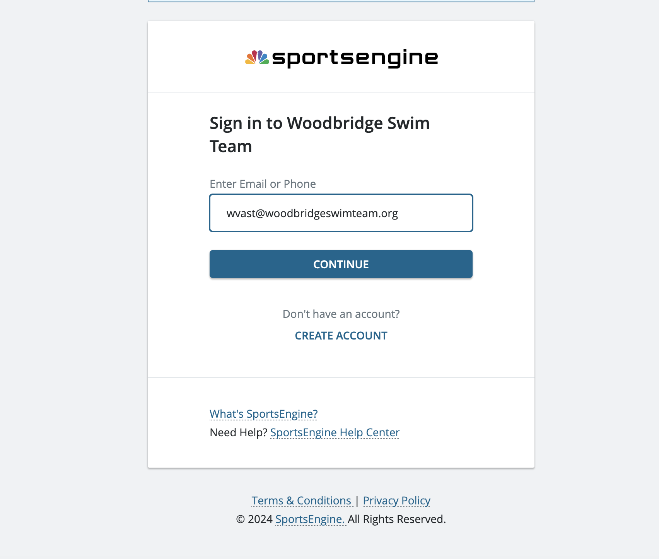Click the Don't have an account? text
Image resolution: width=659 pixels, height=559 pixels.
click(341, 314)
